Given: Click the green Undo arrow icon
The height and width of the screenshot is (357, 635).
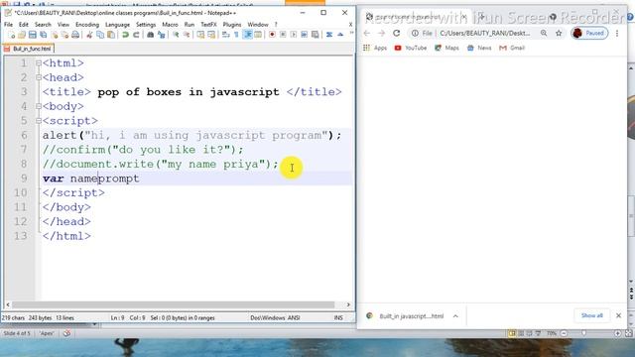Looking at the screenshot, I should pos(125,35).
